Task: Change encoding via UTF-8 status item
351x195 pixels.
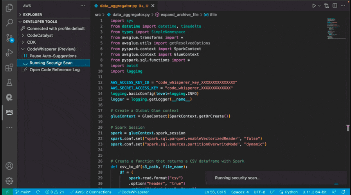Action: point(259,192)
